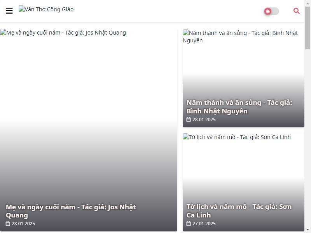Click calendar icon on Năm thánh card
Screen dimensions: 311x233
pyautogui.click(x=189, y=120)
